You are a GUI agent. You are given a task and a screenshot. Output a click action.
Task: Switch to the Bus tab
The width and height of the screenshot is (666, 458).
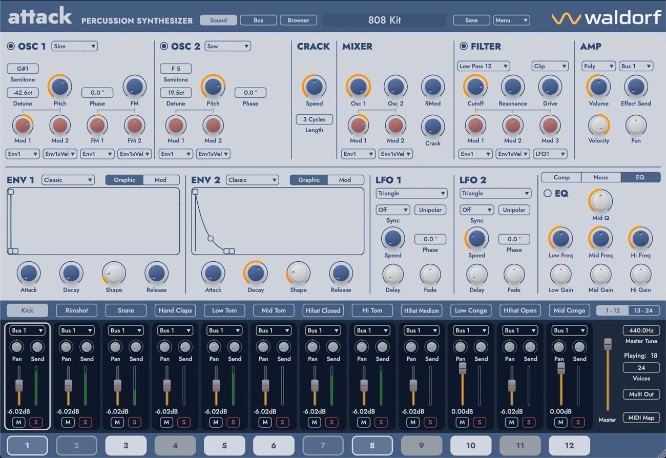(258, 20)
